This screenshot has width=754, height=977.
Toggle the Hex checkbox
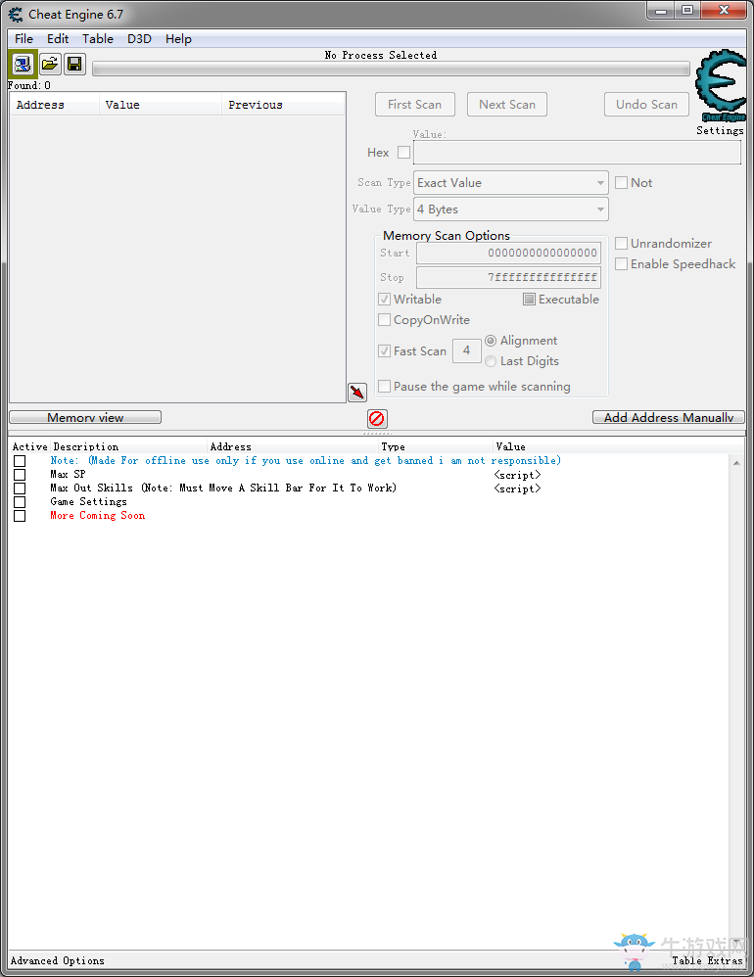click(403, 152)
